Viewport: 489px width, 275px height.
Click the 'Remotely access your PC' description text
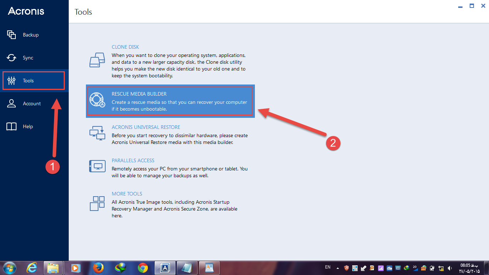pos(180,172)
